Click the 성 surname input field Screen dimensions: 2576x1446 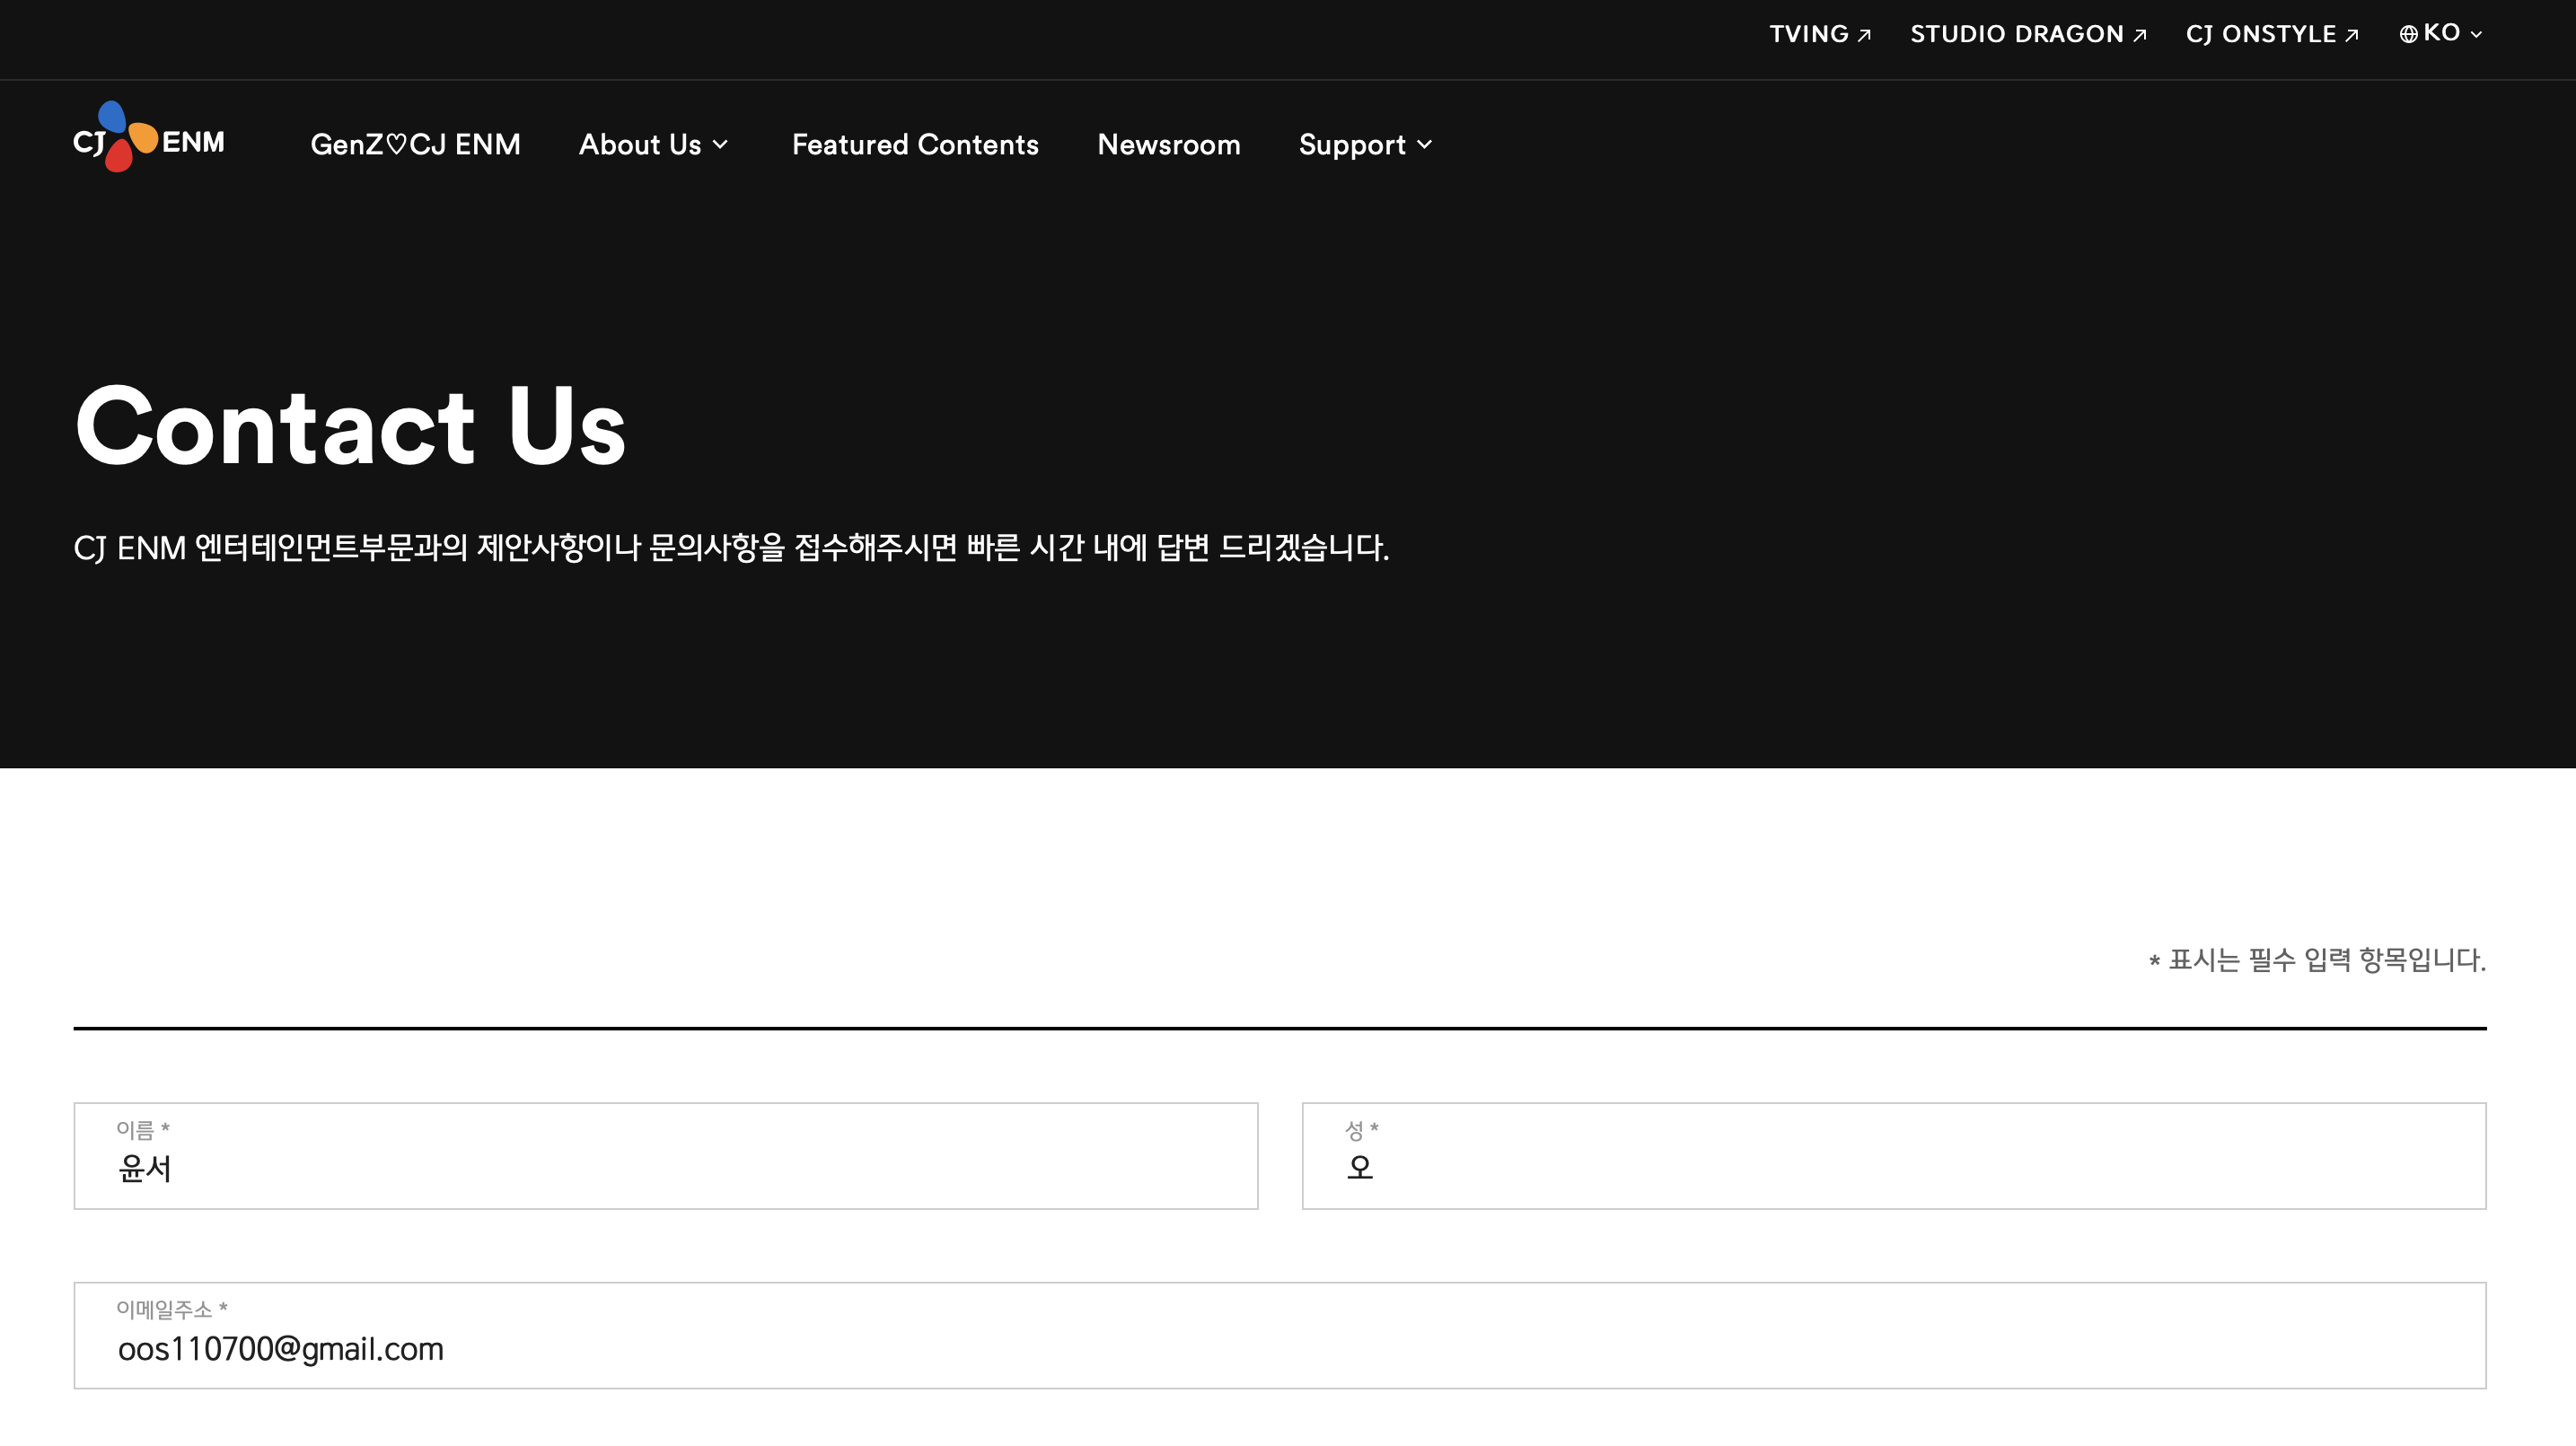(1894, 1156)
